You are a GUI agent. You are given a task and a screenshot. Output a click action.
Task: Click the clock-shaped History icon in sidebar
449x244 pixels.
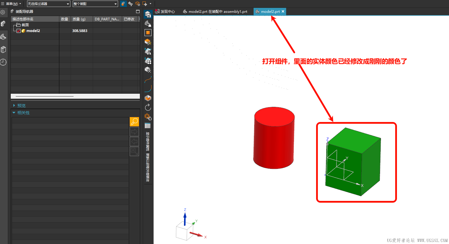(x=3, y=62)
